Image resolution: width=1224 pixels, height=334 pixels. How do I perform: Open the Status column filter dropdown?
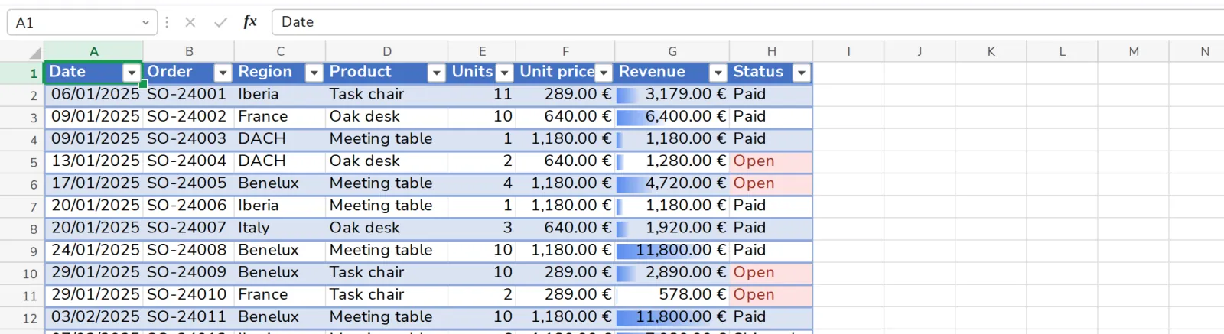801,73
